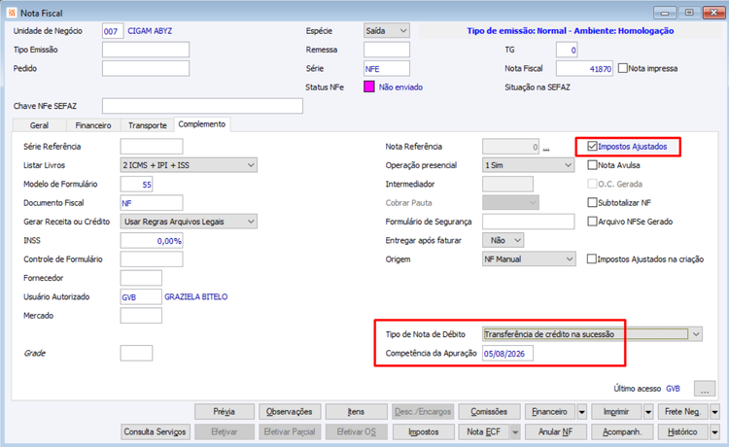Click Chave NFe SEFAZ input field
This screenshot has height=447, width=729.
[202, 106]
